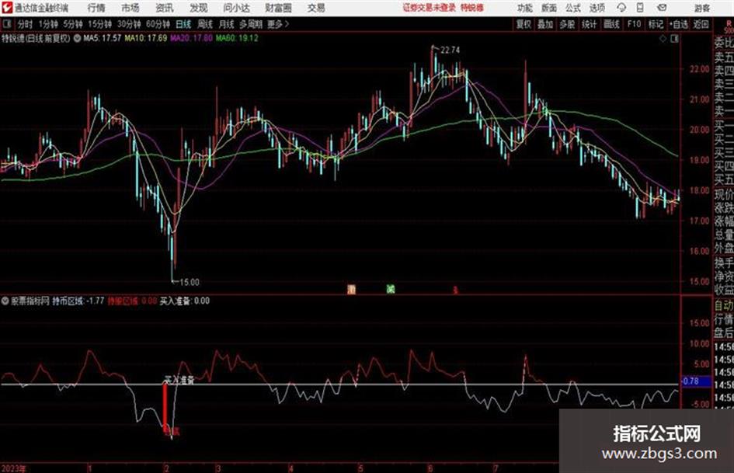Open the 多周期 multi-period view
The image size is (734, 473).
pos(251,24)
